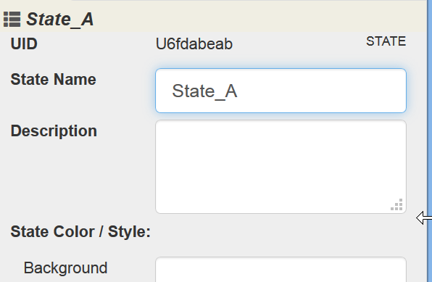
Task: Open the Background color input box
Action: [x=281, y=270]
